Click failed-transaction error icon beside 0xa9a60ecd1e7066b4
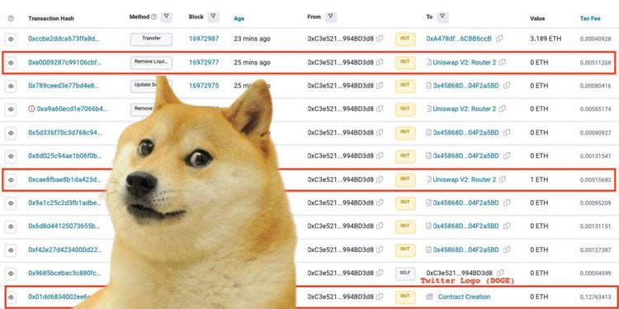 (x=31, y=109)
